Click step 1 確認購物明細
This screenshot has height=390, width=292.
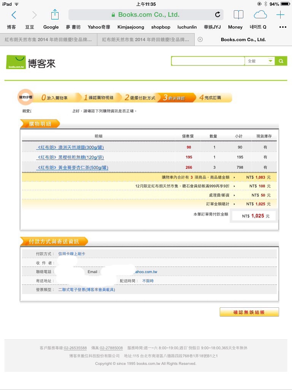tap(99, 98)
